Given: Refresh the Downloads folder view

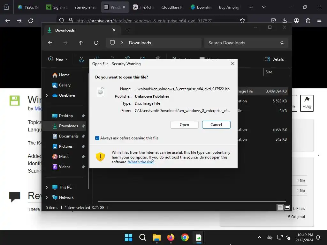Looking at the screenshot, I should tap(96, 43).
